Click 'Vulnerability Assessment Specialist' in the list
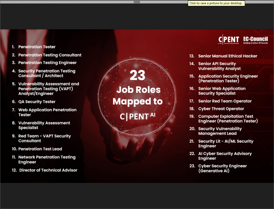The image size is (274, 209). 44,125
